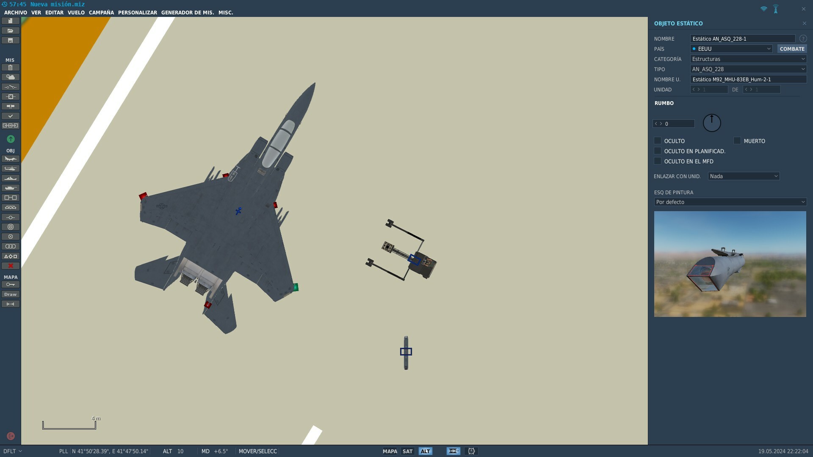Open the map options key icon
This screenshot has height=457, width=813.
pos(10,284)
